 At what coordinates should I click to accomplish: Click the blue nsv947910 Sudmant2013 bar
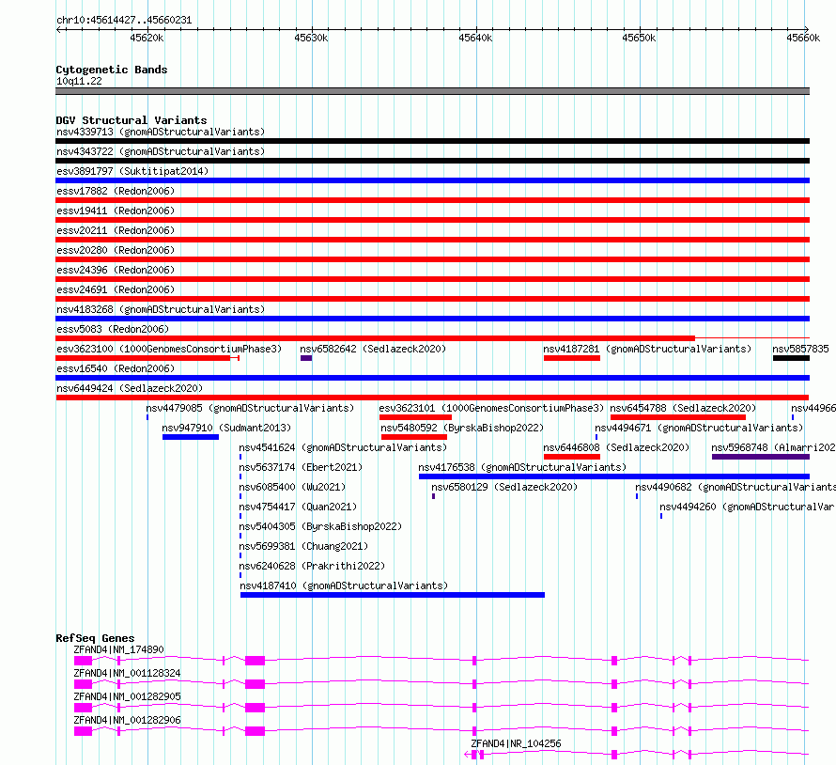pos(191,437)
